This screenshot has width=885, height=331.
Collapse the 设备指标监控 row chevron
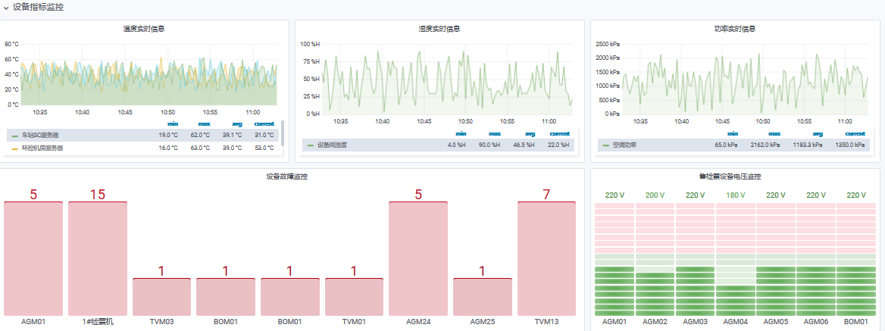[6, 7]
